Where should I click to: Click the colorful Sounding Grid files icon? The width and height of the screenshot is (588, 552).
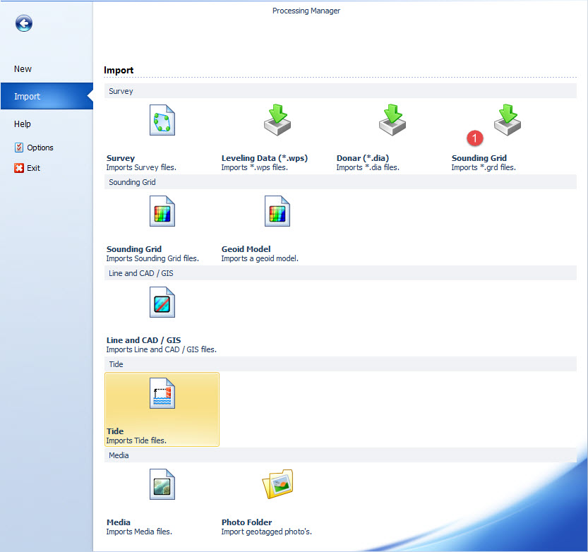click(x=162, y=211)
